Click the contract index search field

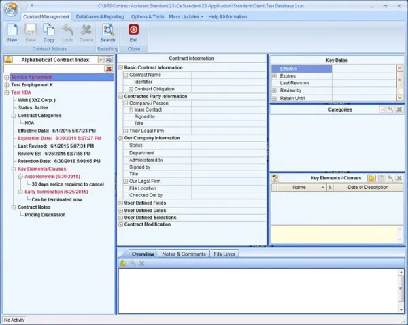[x=54, y=69]
